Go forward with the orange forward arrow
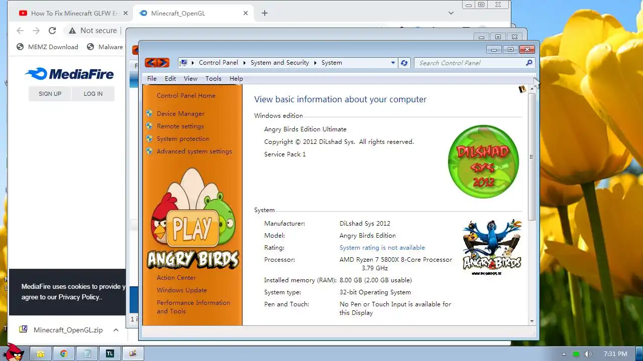 [163, 63]
